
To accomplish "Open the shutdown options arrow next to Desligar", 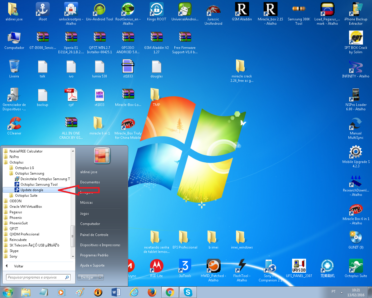I will tap(100, 277).
